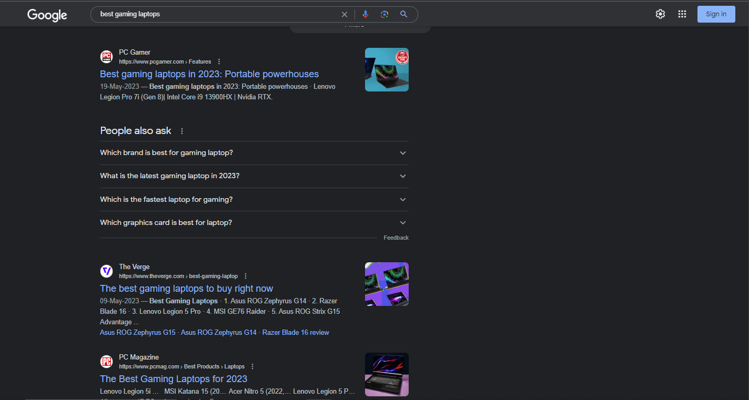
Task: Open the PC Magazine result thumbnail
Action: (387, 374)
